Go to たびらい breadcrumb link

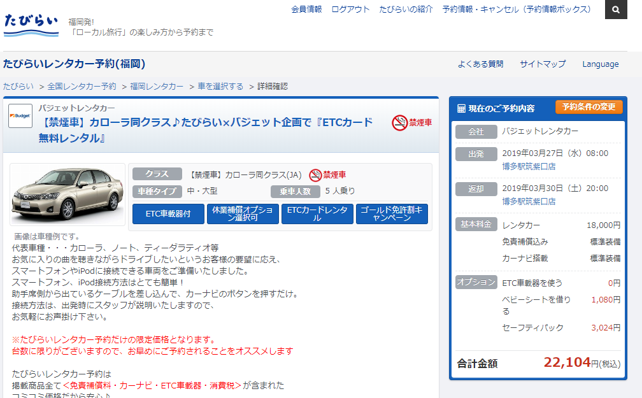pyautogui.click(x=18, y=87)
